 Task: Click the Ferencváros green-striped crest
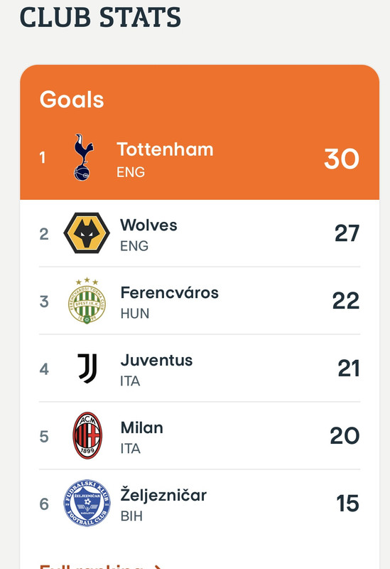pyautogui.click(x=87, y=301)
